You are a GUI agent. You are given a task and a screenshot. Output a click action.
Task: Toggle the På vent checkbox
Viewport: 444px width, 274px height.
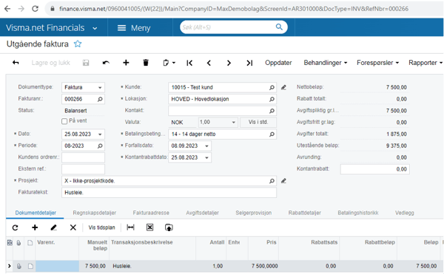click(x=64, y=121)
